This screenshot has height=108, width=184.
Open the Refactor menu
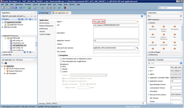point(28,5)
